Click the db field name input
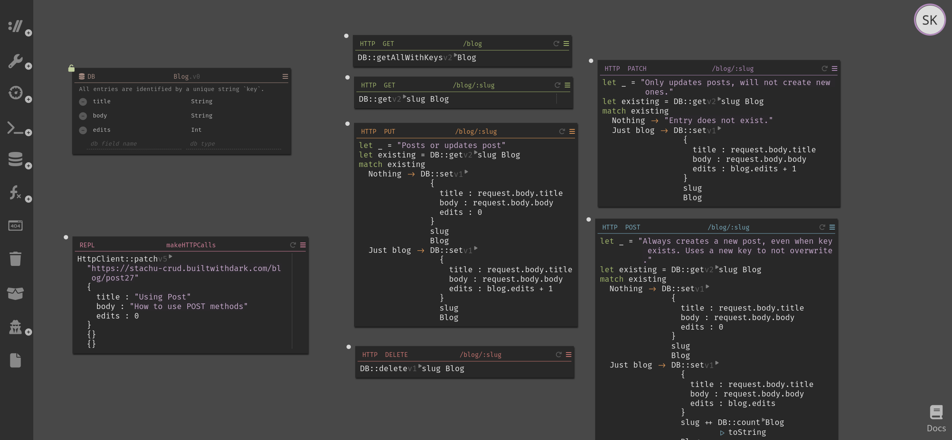This screenshot has width=952, height=440. 134,144
